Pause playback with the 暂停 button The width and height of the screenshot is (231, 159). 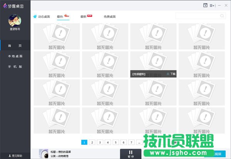(x=131, y=154)
